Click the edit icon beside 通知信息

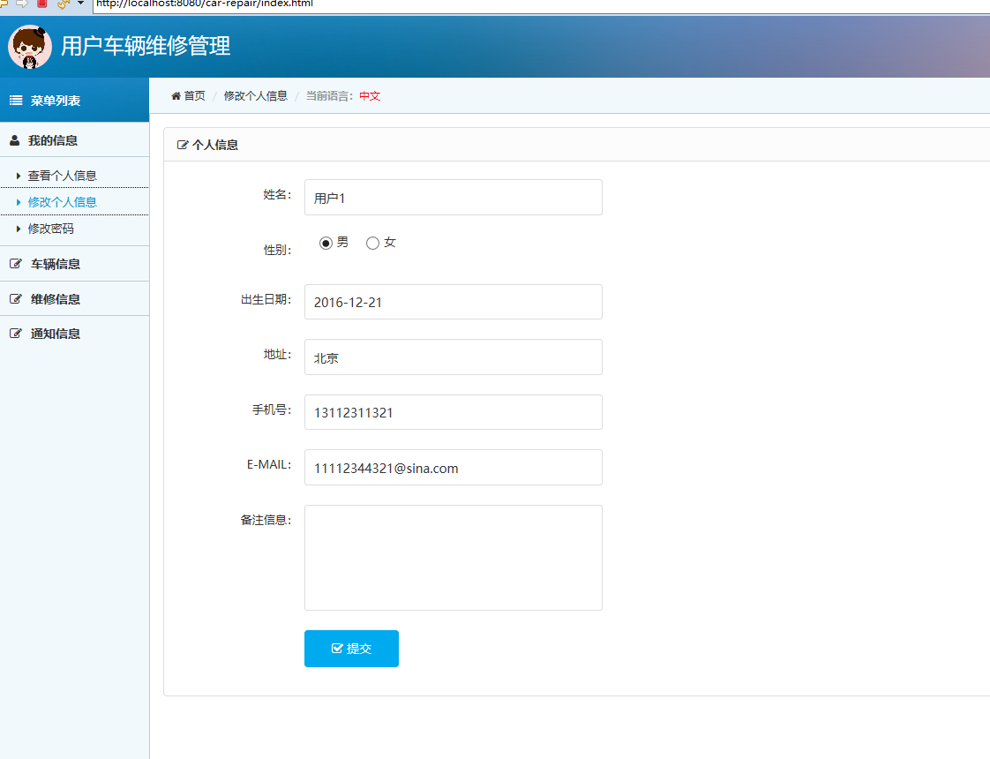pyautogui.click(x=13, y=333)
